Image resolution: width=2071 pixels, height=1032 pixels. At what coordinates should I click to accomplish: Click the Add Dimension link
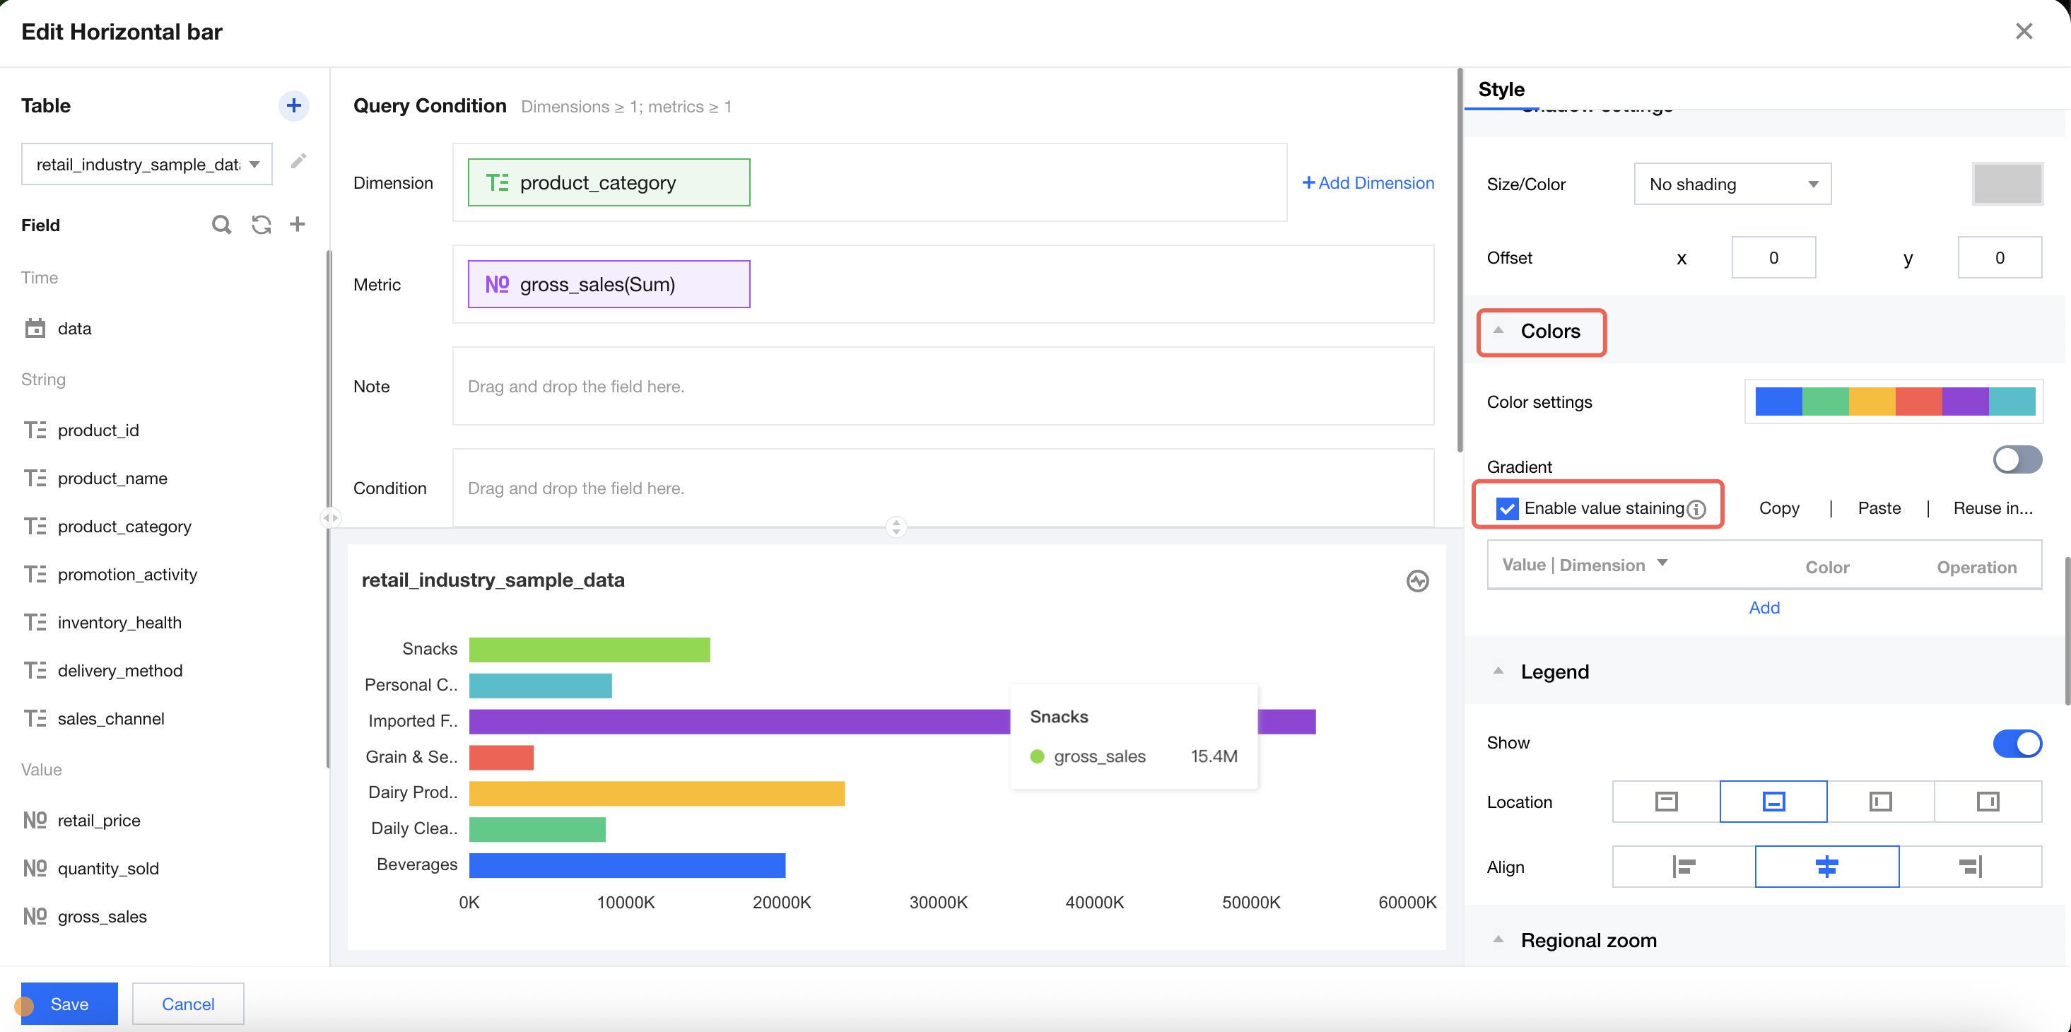1368,182
